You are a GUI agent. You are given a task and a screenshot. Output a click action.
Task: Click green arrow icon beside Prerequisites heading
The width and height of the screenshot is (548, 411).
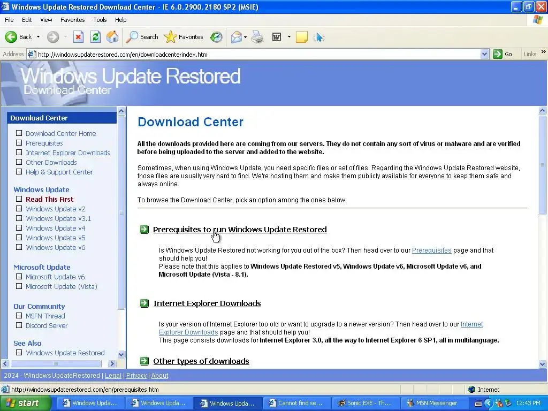144,229
